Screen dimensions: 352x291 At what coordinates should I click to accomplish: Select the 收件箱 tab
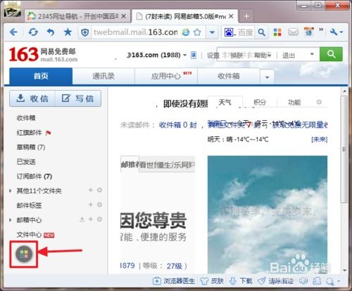tap(229, 76)
